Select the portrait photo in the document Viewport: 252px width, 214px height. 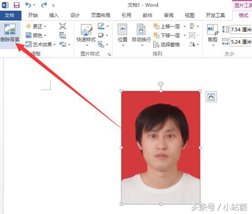pyautogui.click(x=161, y=148)
